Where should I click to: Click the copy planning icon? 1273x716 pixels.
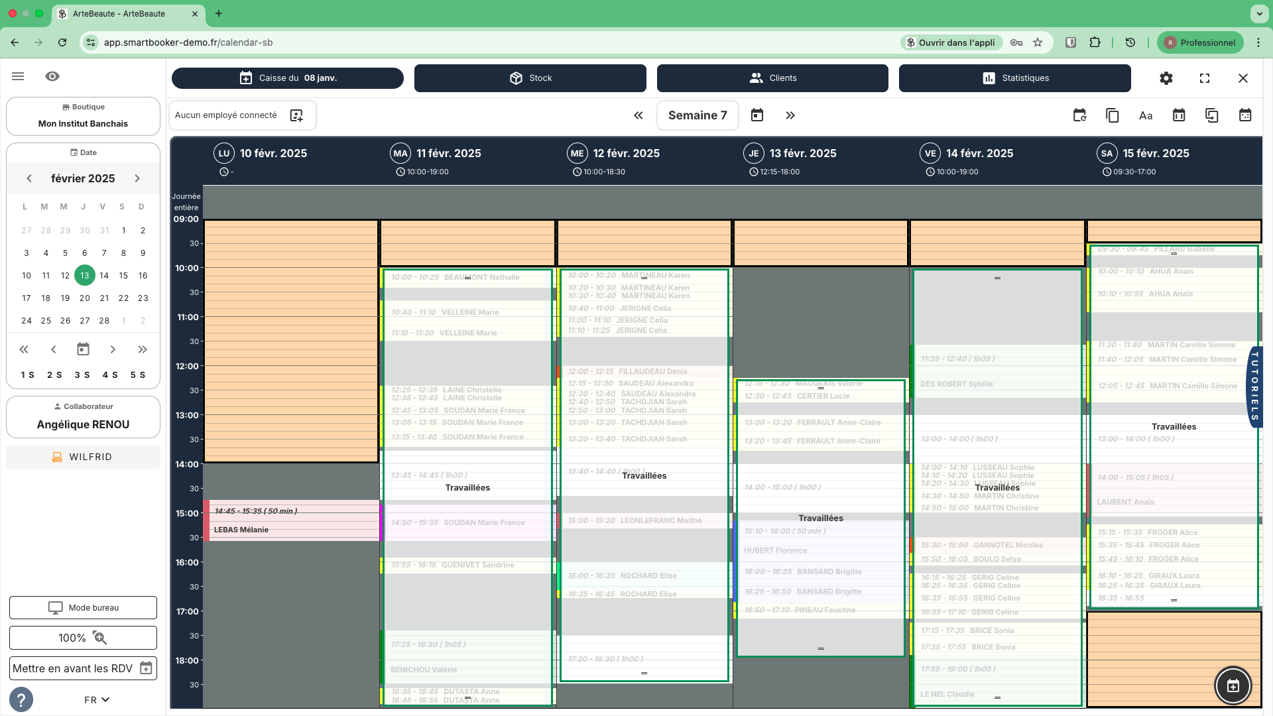1112,115
